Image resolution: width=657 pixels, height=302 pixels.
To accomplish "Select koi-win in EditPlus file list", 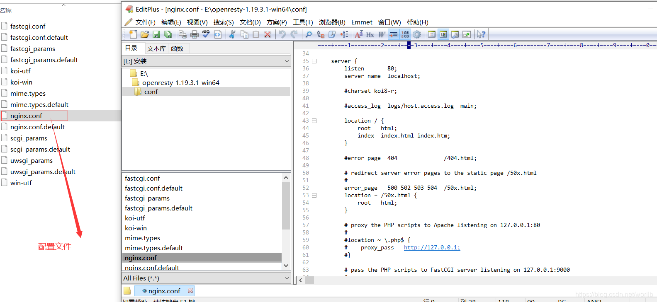I will tap(136, 228).
